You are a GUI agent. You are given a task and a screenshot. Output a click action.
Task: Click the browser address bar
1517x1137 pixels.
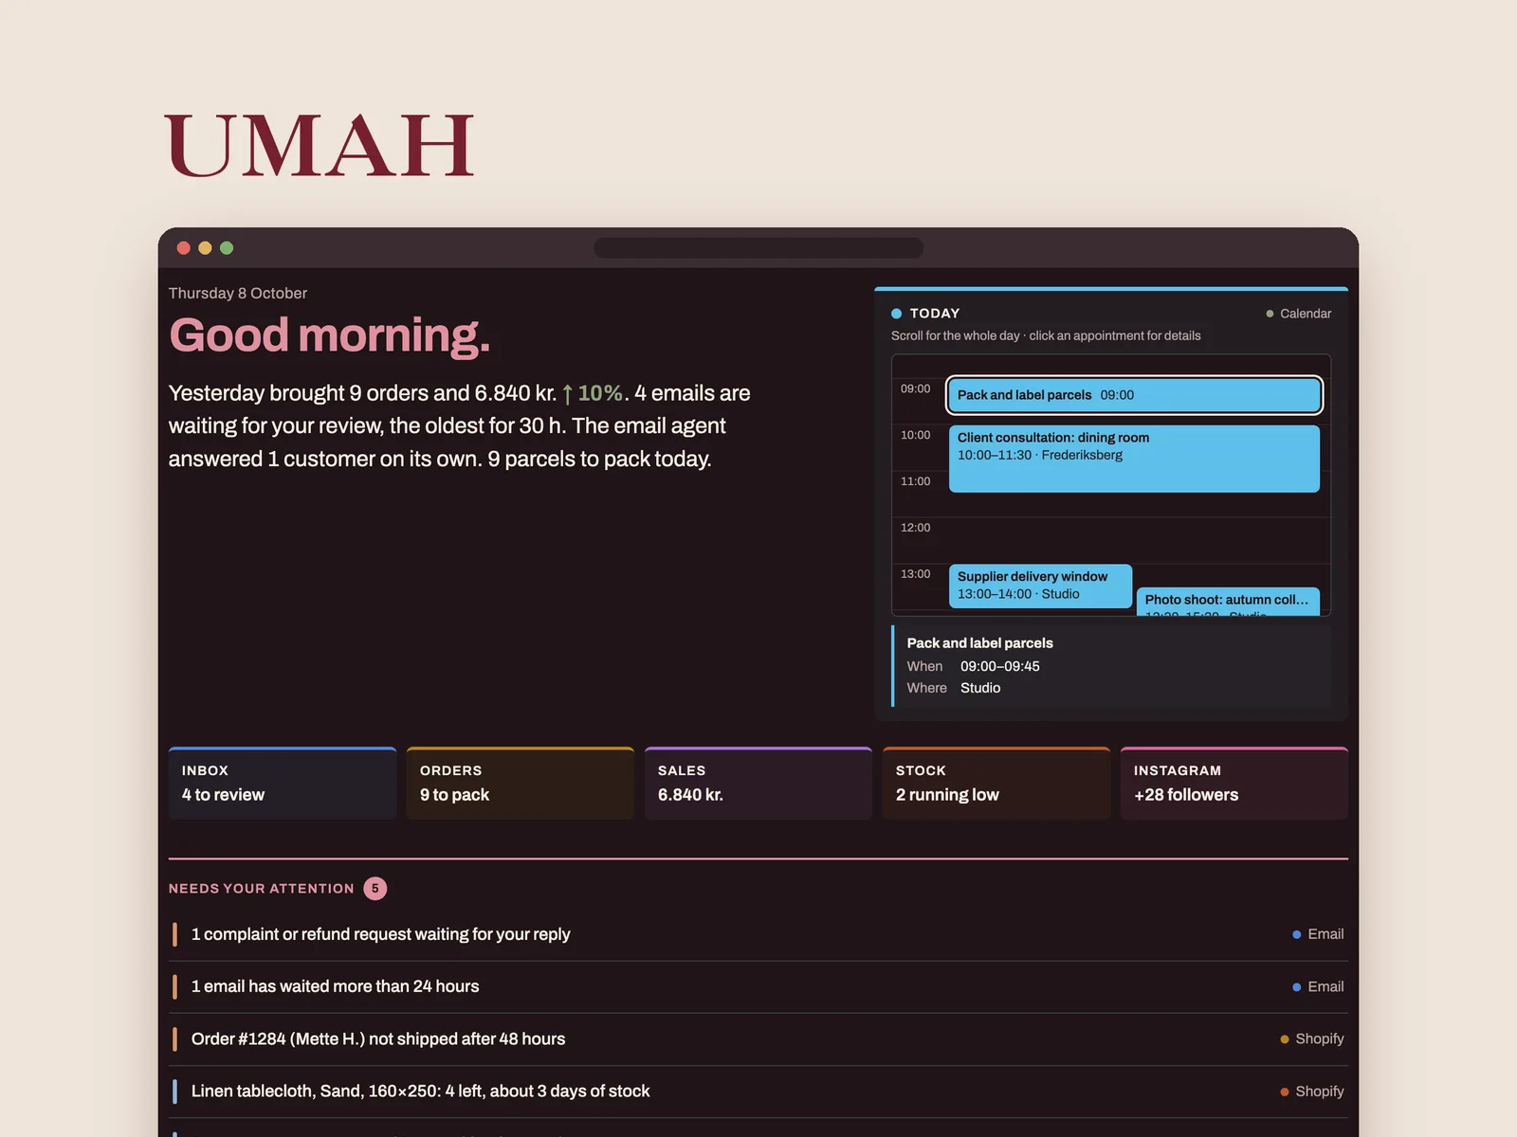click(x=758, y=248)
